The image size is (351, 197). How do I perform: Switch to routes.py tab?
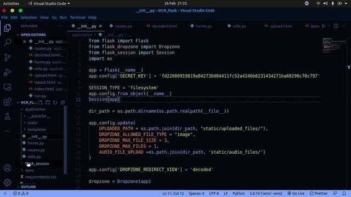(123, 26)
